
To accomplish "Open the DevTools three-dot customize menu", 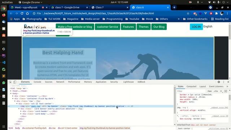I will [224, 82].
